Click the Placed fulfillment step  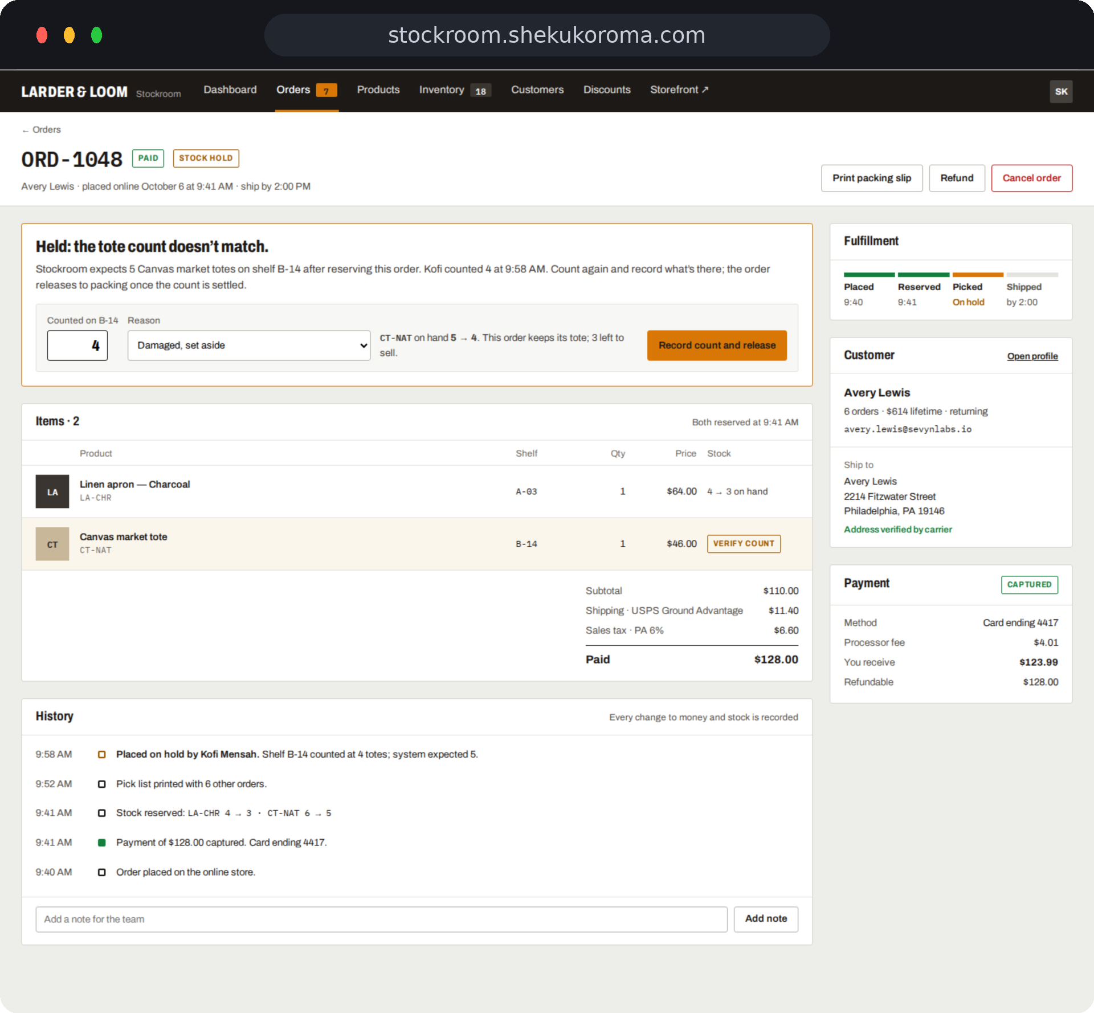pos(869,290)
